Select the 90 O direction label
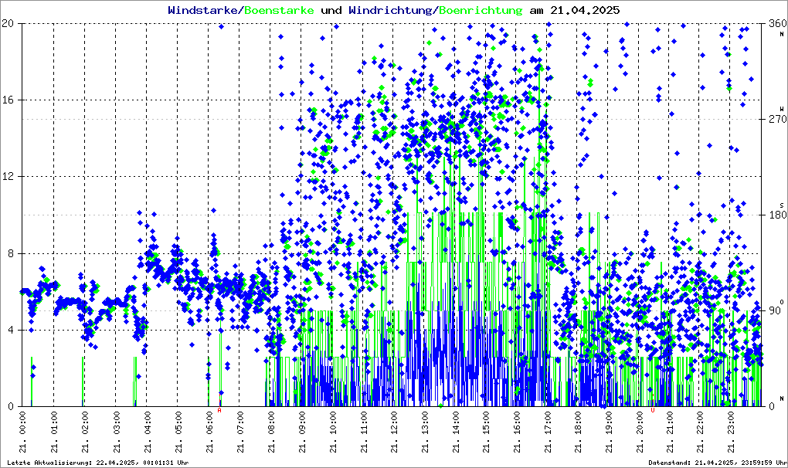Viewport: 788px width, 468px height. [775, 310]
